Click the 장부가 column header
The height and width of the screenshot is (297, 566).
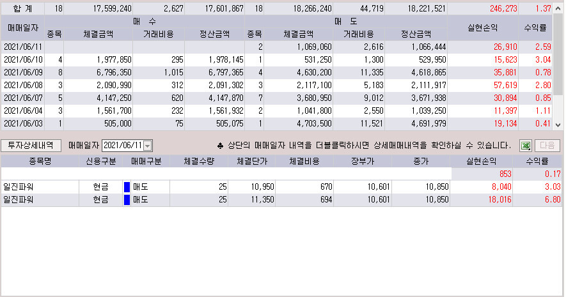[363, 162]
